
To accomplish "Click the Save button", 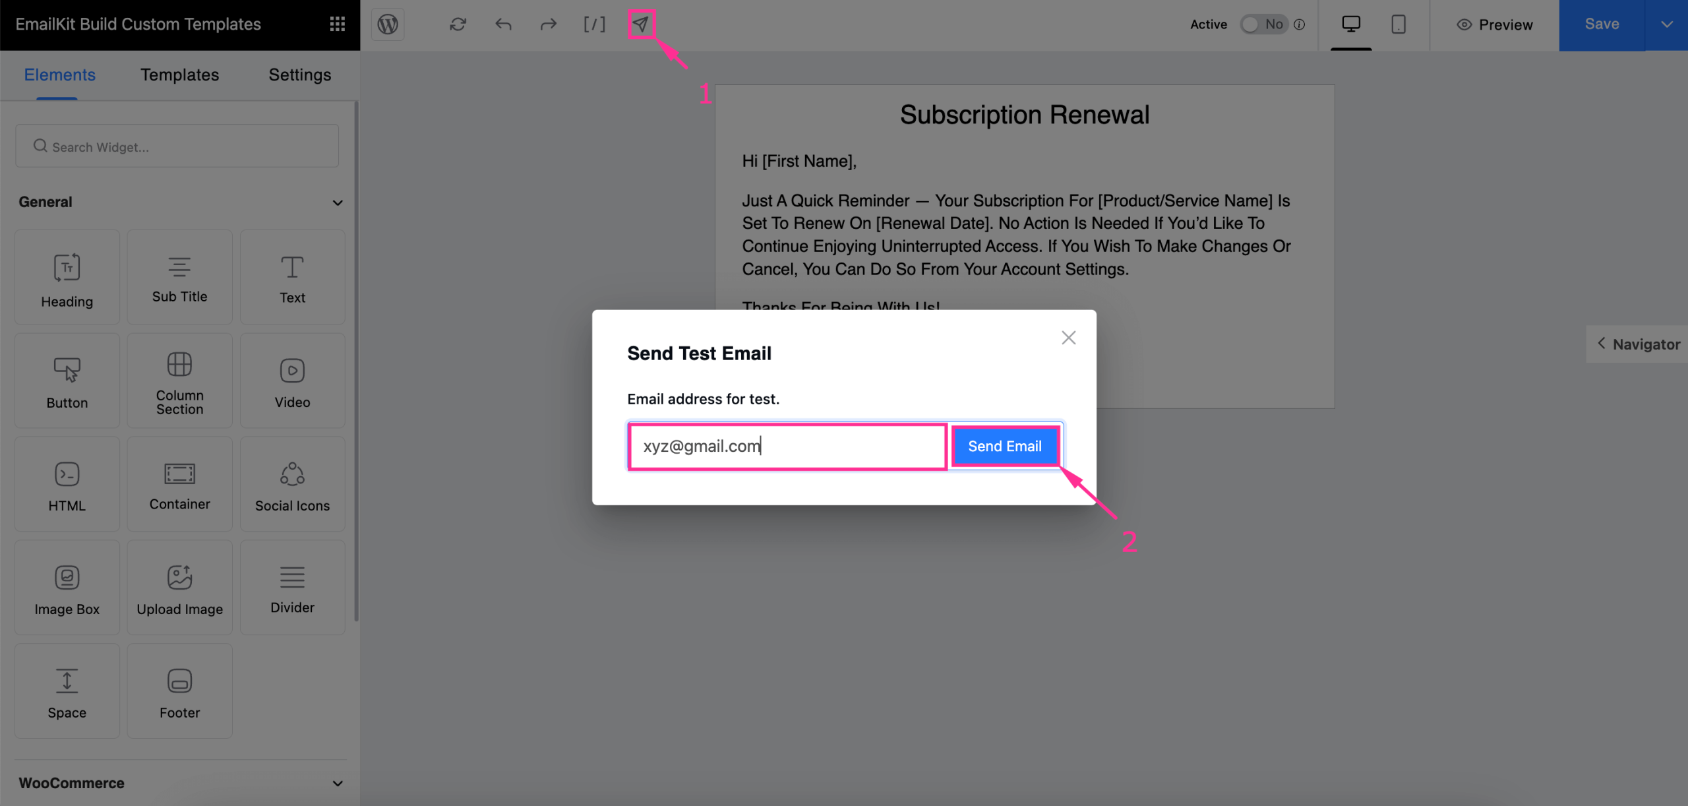I will pos(1602,24).
